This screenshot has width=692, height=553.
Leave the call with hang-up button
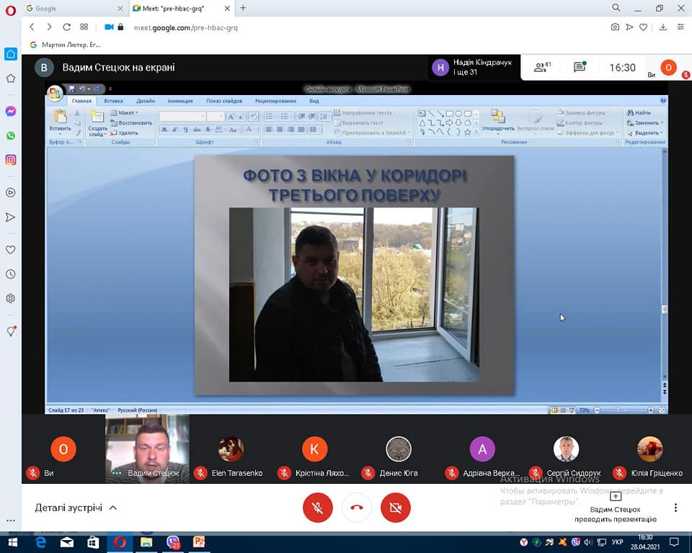coord(356,508)
